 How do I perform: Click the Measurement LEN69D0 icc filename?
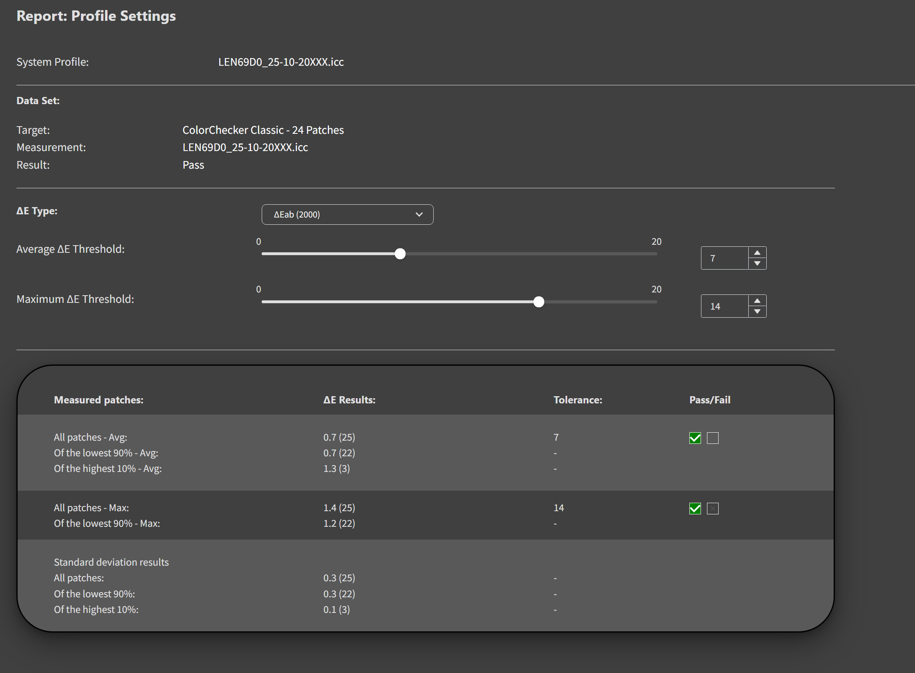coord(245,147)
